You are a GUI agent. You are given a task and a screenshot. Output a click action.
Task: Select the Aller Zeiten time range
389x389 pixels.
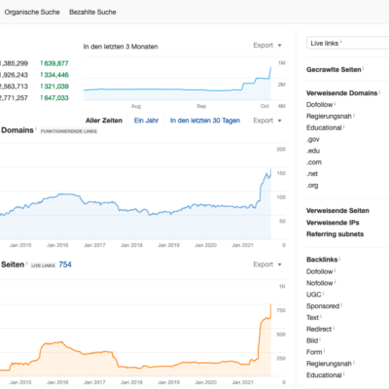coord(104,121)
